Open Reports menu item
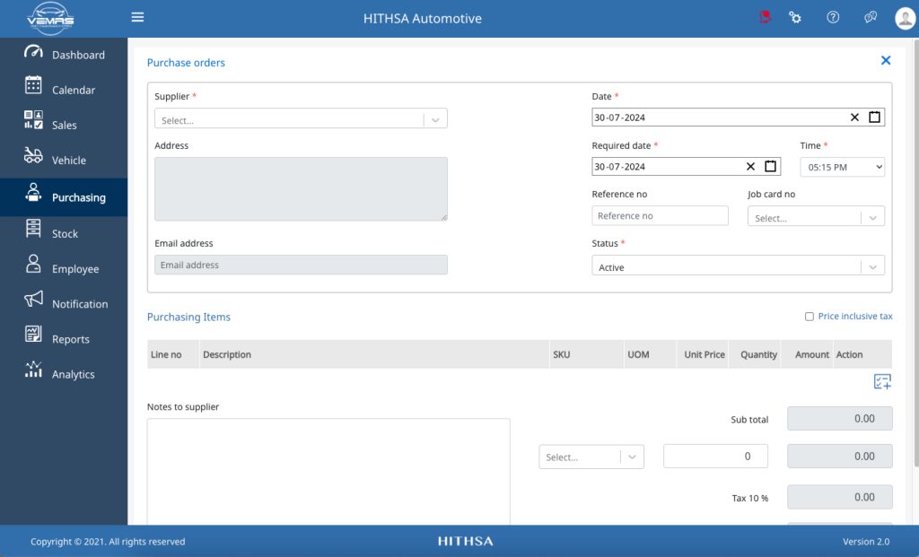The width and height of the screenshot is (919, 557). coord(70,339)
